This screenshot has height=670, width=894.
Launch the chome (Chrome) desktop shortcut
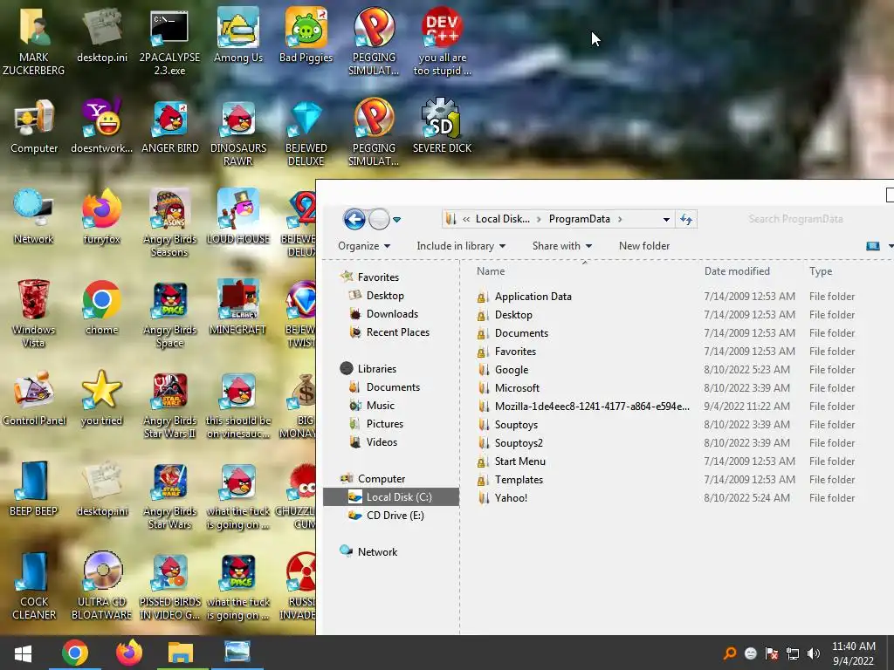tap(101, 308)
